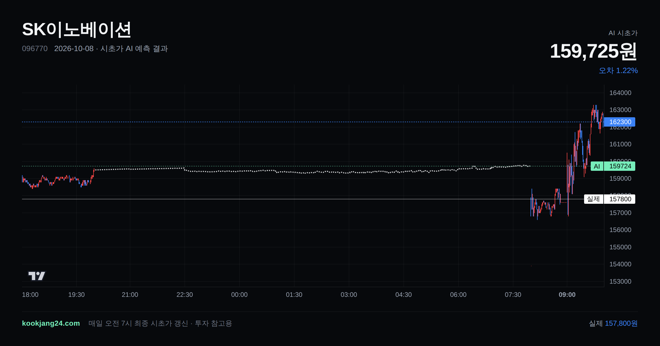
Task: Click the 157000 price axis label
Action: 620,213
